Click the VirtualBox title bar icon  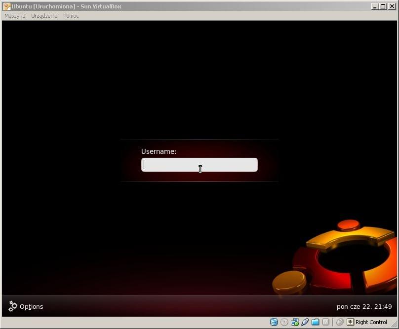[7, 6]
